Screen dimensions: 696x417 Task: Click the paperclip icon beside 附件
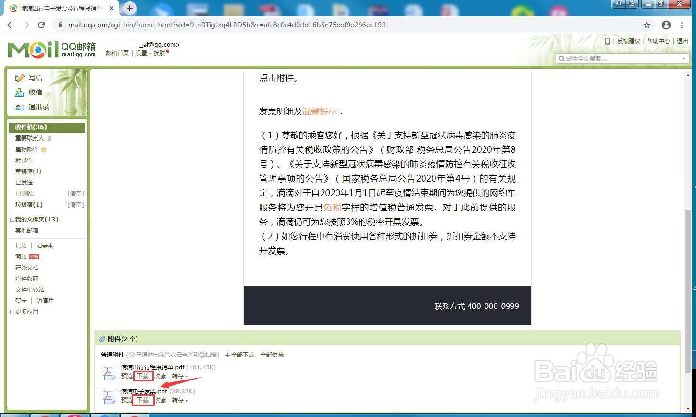coord(102,339)
